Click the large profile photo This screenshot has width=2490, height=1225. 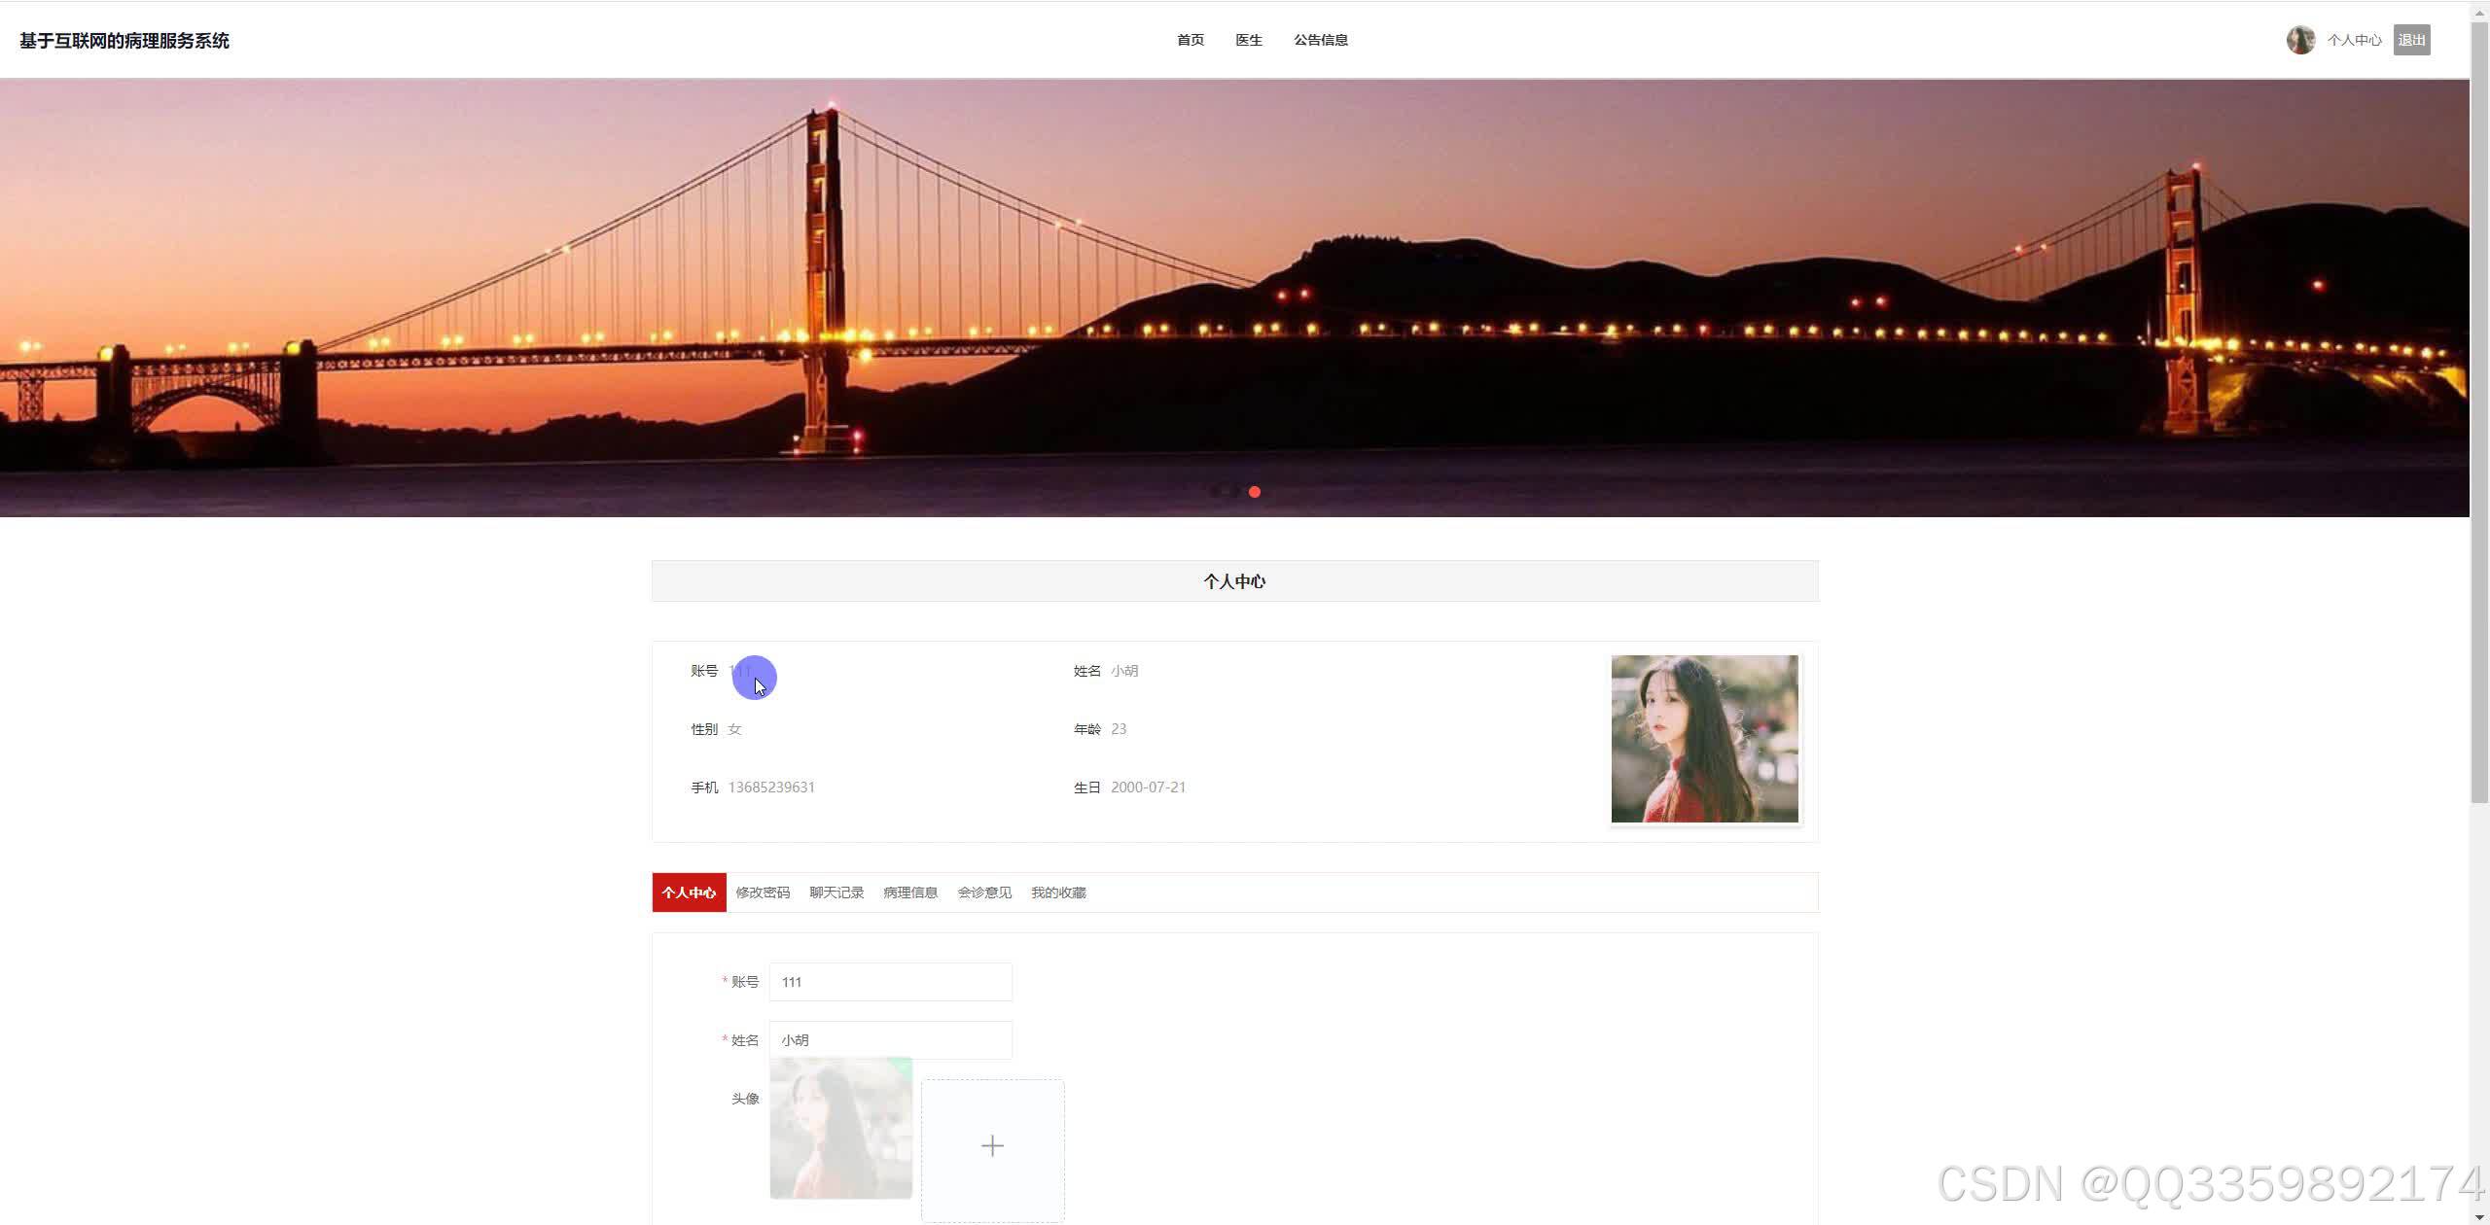click(1704, 739)
